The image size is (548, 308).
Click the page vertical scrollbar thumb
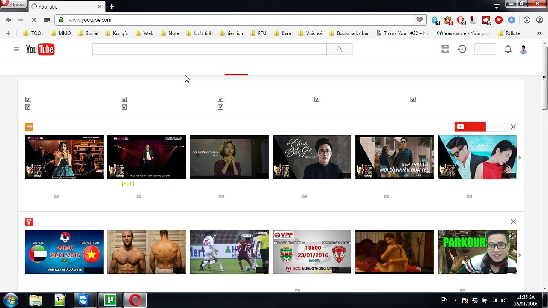tap(545, 77)
